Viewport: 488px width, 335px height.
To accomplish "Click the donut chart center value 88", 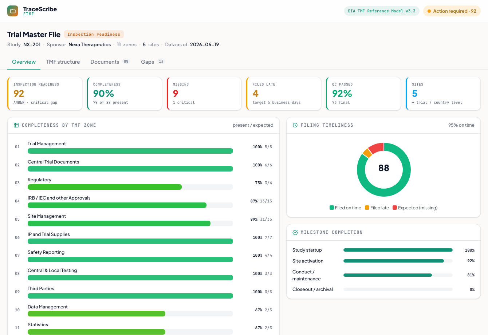I will click(384, 168).
